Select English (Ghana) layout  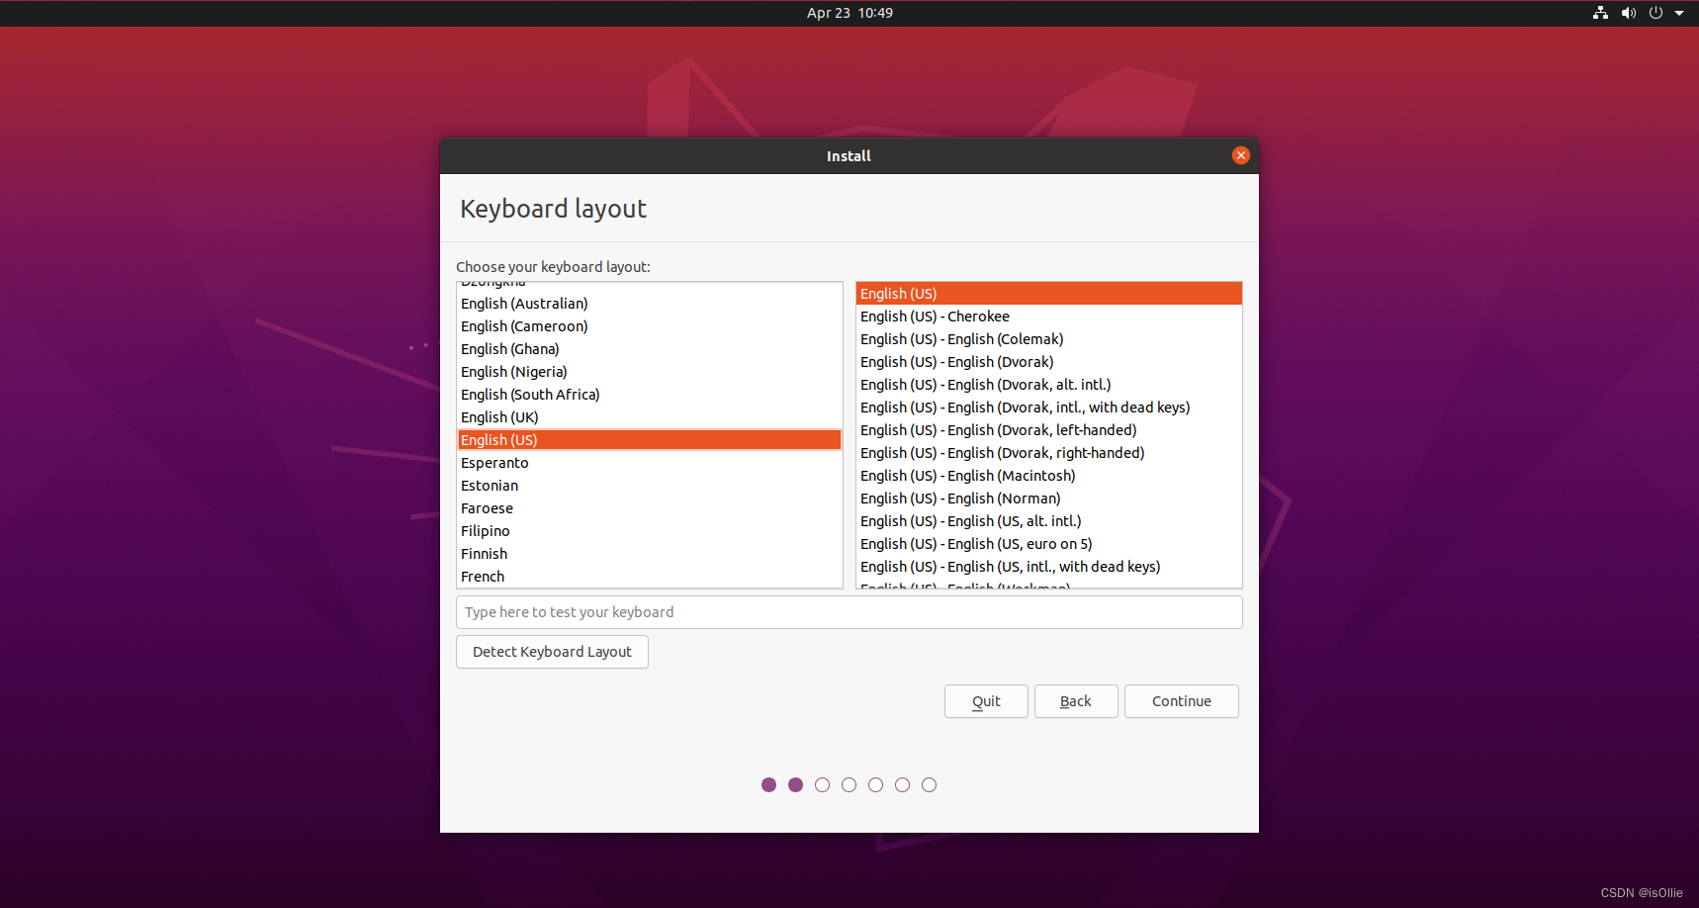(x=650, y=349)
